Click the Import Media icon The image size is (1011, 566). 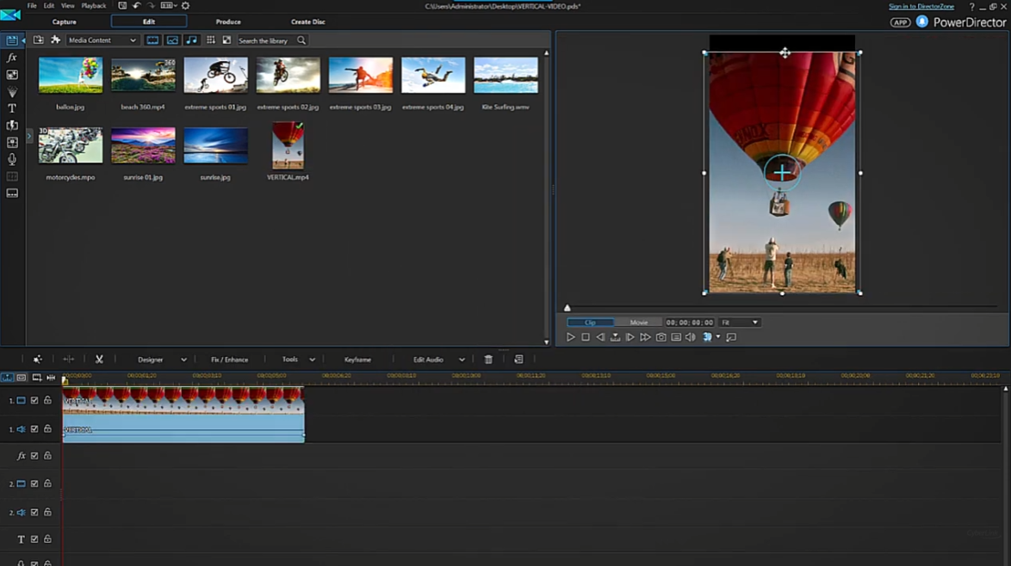point(39,40)
